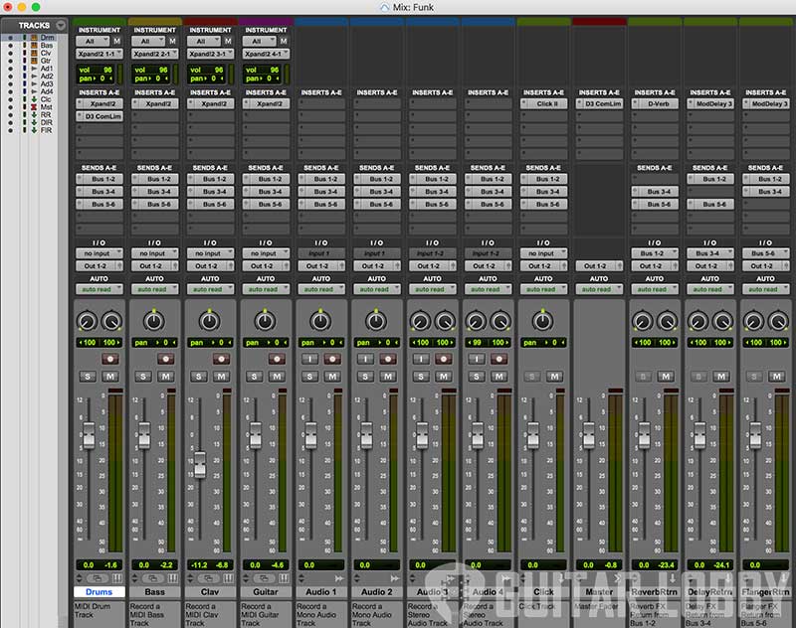
Task: Open Bass MIDI output selector Xpand!2 2-1
Action: coord(155,54)
